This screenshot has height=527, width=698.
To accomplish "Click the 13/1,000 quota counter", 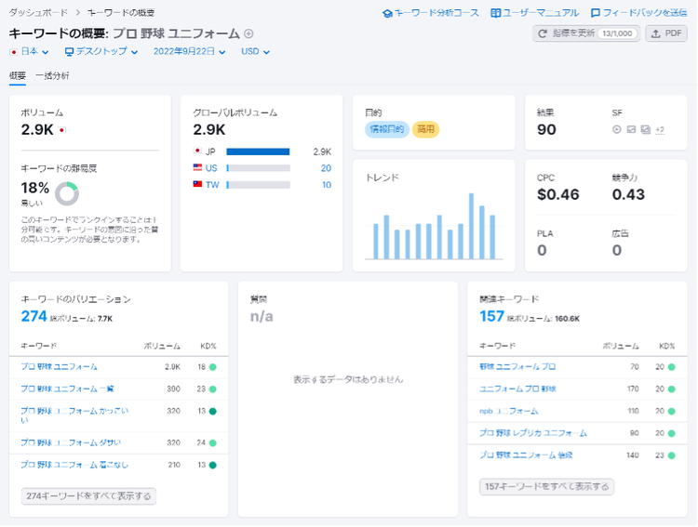I will [x=617, y=33].
